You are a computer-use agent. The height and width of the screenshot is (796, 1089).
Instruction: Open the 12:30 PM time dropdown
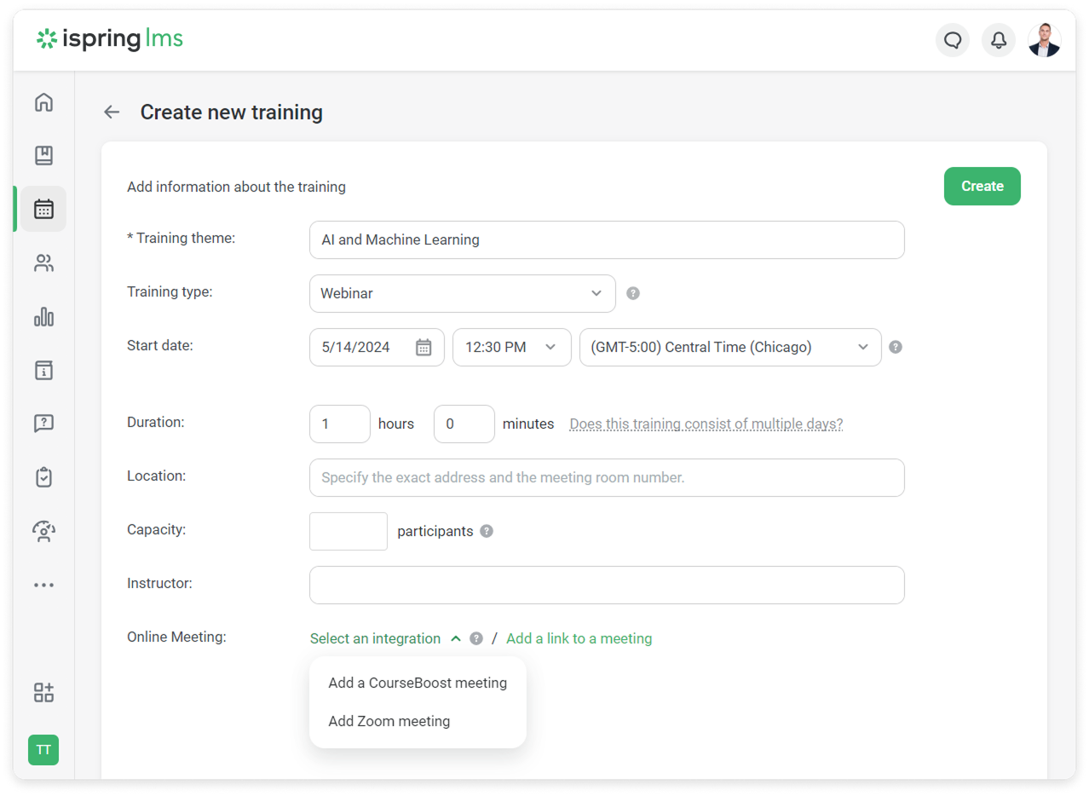click(x=511, y=347)
